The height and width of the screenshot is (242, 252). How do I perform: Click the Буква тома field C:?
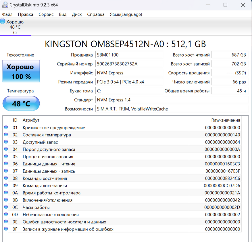pos(129,91)
